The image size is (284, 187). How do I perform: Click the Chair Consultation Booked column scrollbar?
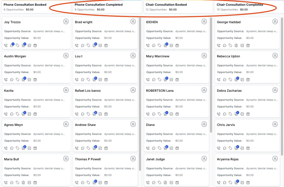(x=211, y=75)
